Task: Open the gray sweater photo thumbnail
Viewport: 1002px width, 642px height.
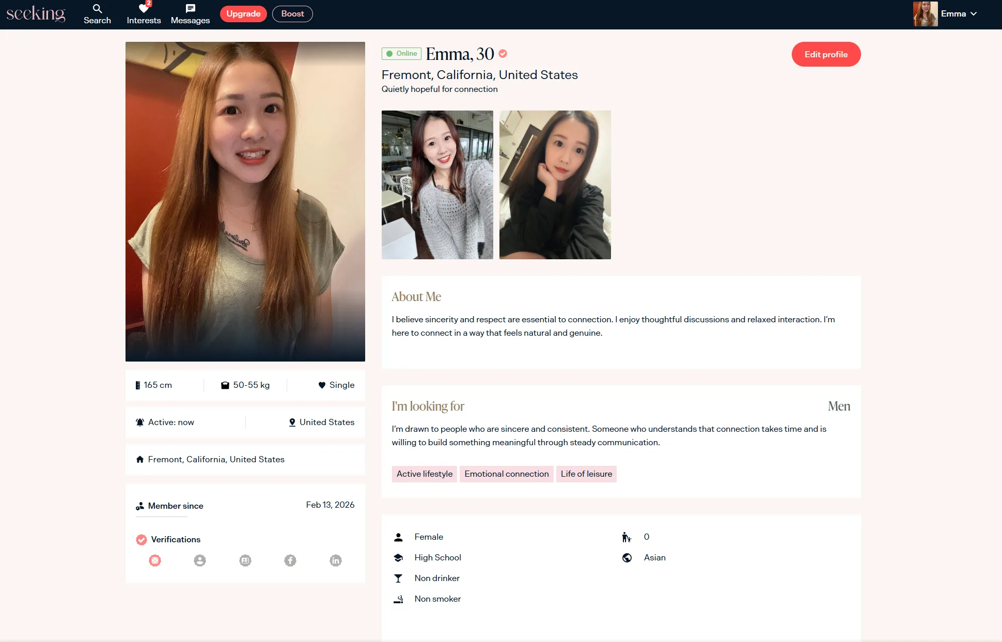Action: [x=437, y=185]
